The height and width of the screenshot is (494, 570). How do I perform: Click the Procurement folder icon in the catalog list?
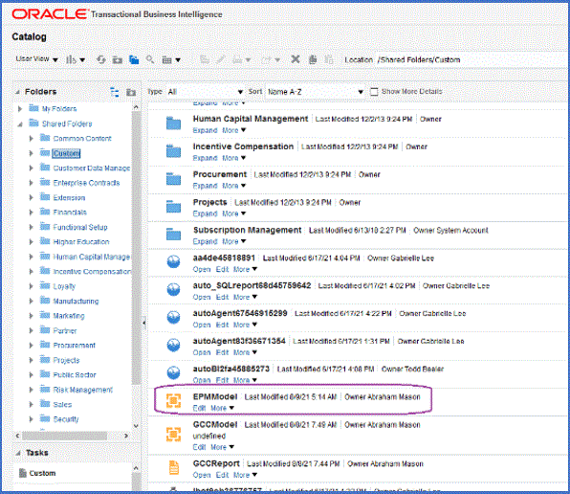[173, 179]
